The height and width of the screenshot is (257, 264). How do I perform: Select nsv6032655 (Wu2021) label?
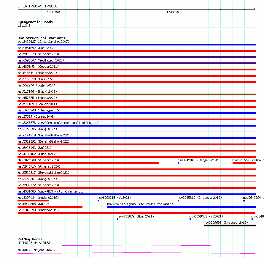point(35,204)
